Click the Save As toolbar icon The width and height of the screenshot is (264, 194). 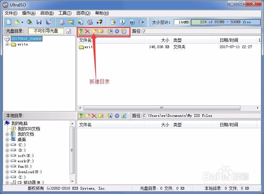coord(49,22)
